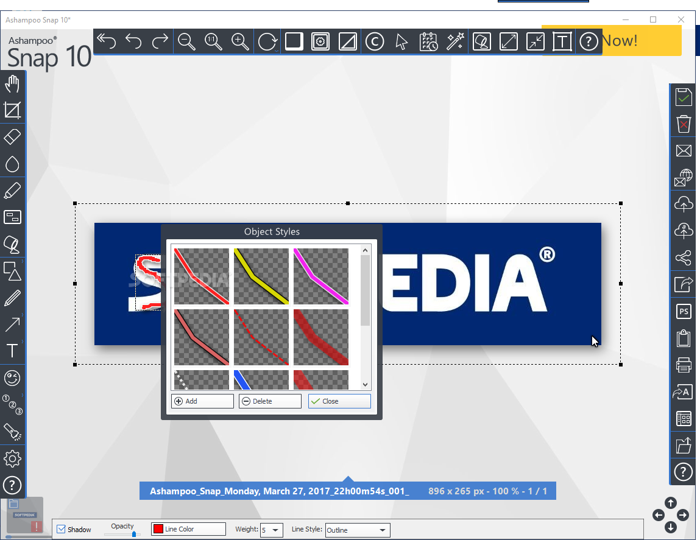This screenshot has height=540, width=700.
Task: Open help in top toolbar
Action: [589, 41]
